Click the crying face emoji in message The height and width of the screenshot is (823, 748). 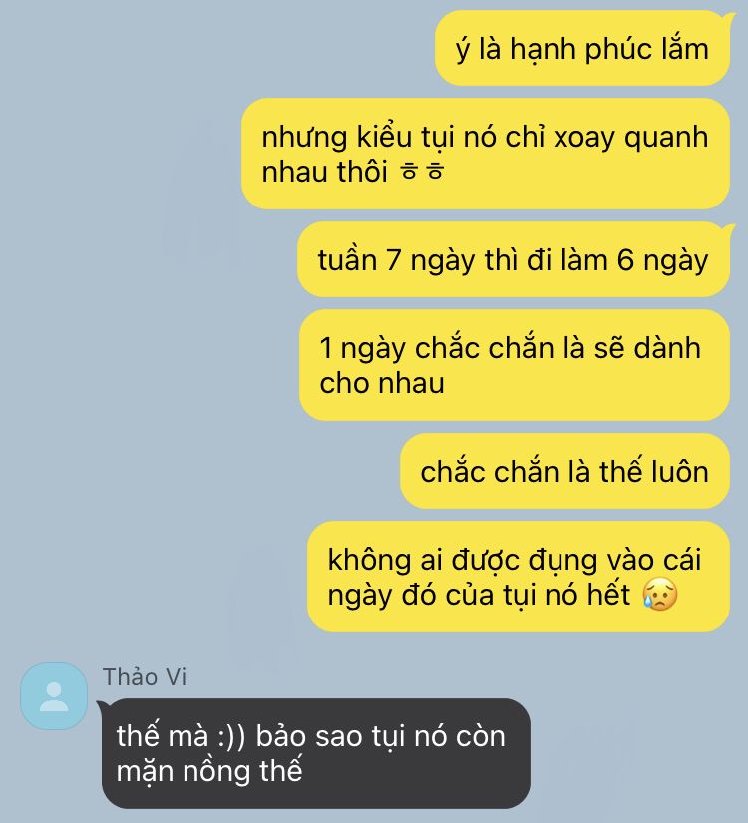pyautogui.click(x=660, y=595)
